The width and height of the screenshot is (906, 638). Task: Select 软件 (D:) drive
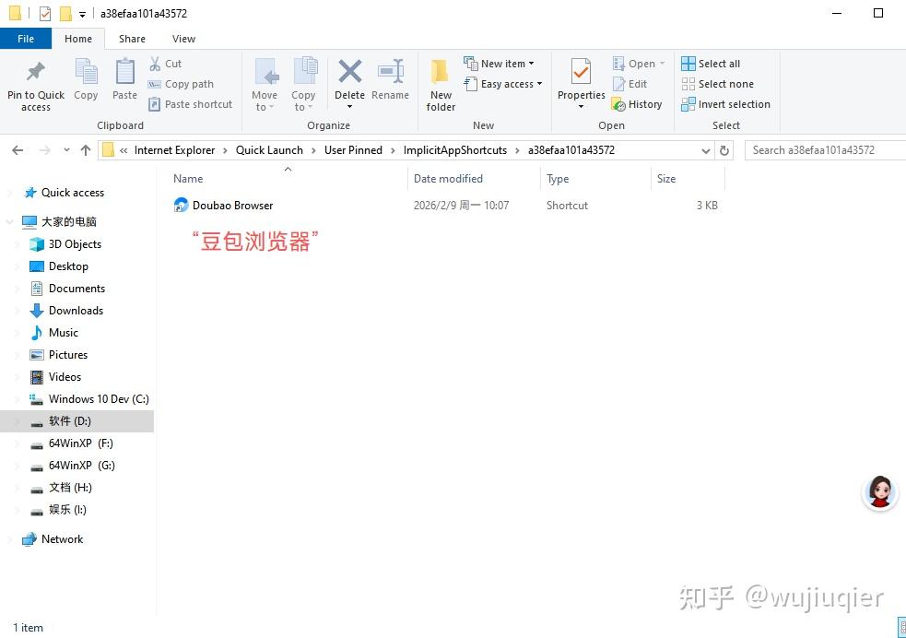pyautogui.click(x=69, y=420)
